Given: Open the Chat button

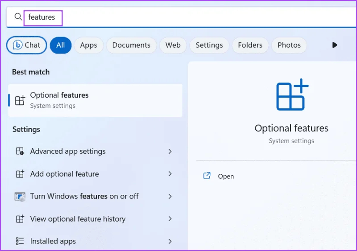Looking at the screenshot, I should pos(26,45).
